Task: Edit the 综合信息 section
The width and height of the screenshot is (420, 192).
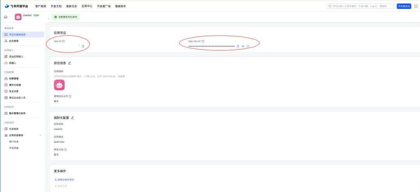Action: coord(70,63)
